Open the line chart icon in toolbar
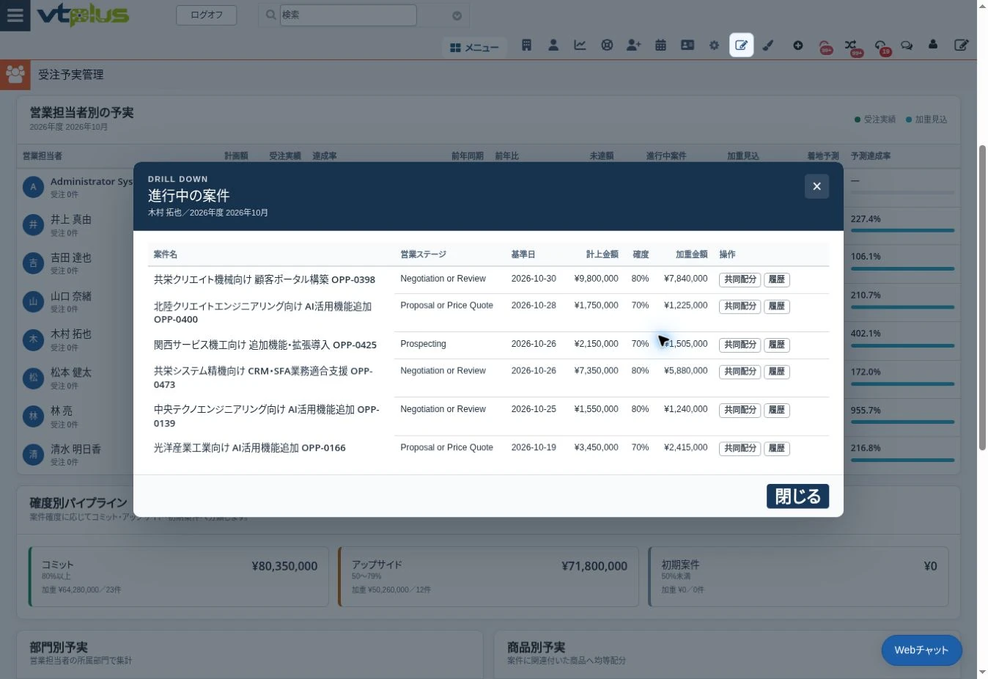988x679 pixels. coord(580,45)
